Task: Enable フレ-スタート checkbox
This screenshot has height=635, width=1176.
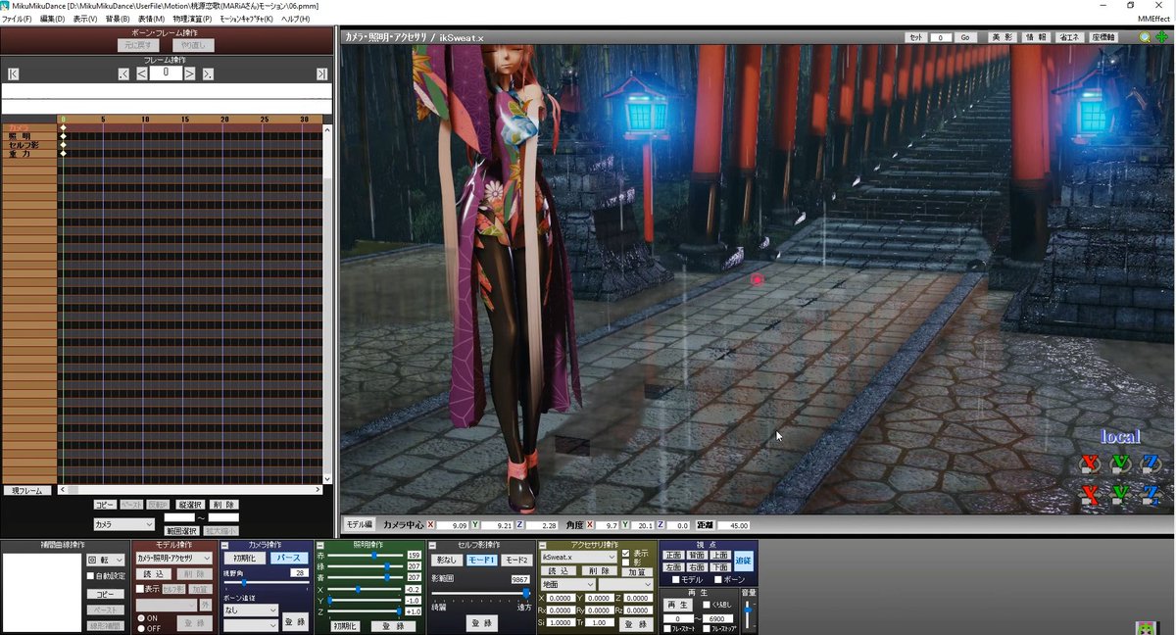Action: coord(667,628)
